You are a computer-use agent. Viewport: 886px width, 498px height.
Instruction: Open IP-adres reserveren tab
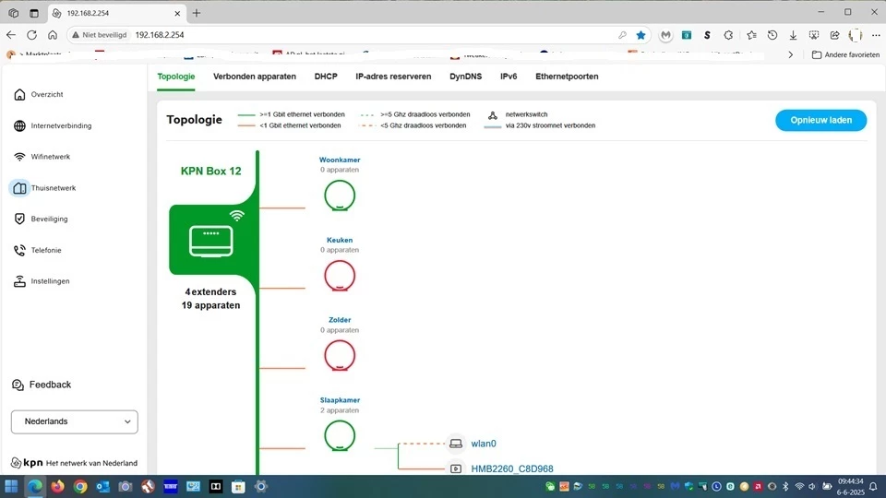click(x=393, y=77)
